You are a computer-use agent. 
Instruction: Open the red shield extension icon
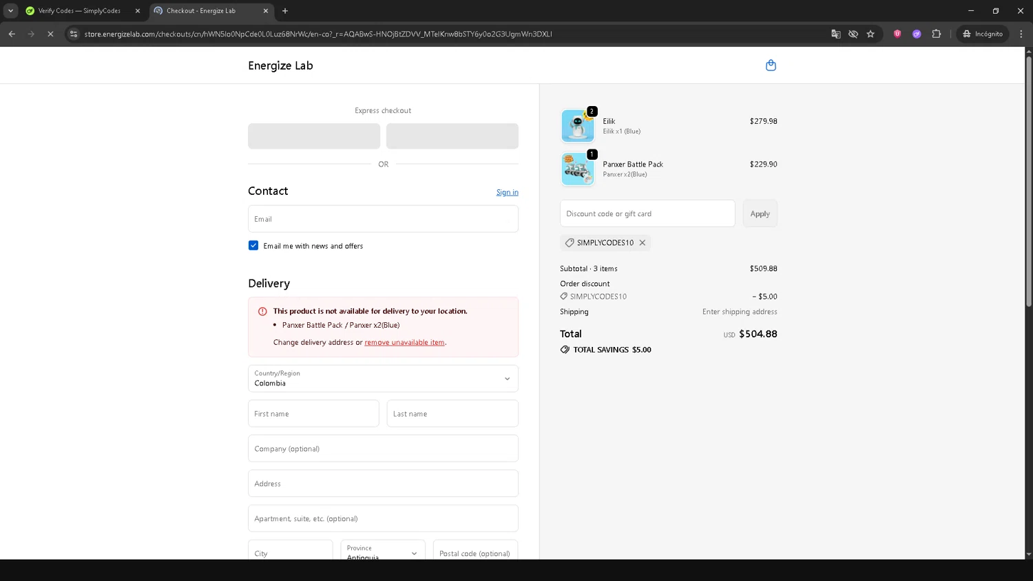tap(897, 34)
